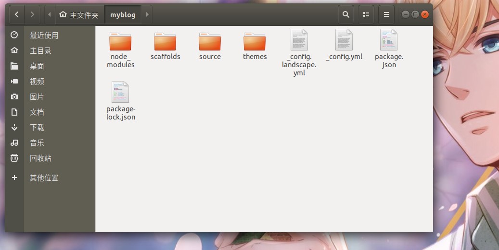Click the scaffolds name label
The height and width of the screenshot is (250, 499).
(166, 57)
